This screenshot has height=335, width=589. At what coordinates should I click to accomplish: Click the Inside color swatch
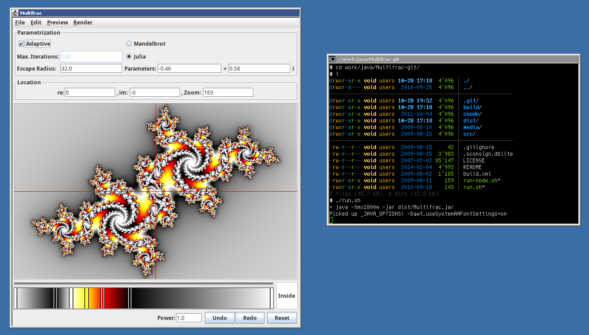pos(286,296)
